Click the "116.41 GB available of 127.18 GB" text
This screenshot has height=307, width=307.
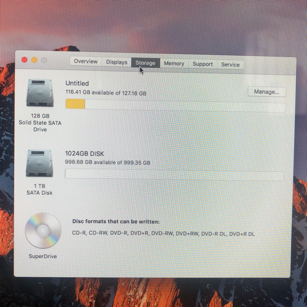106,93
